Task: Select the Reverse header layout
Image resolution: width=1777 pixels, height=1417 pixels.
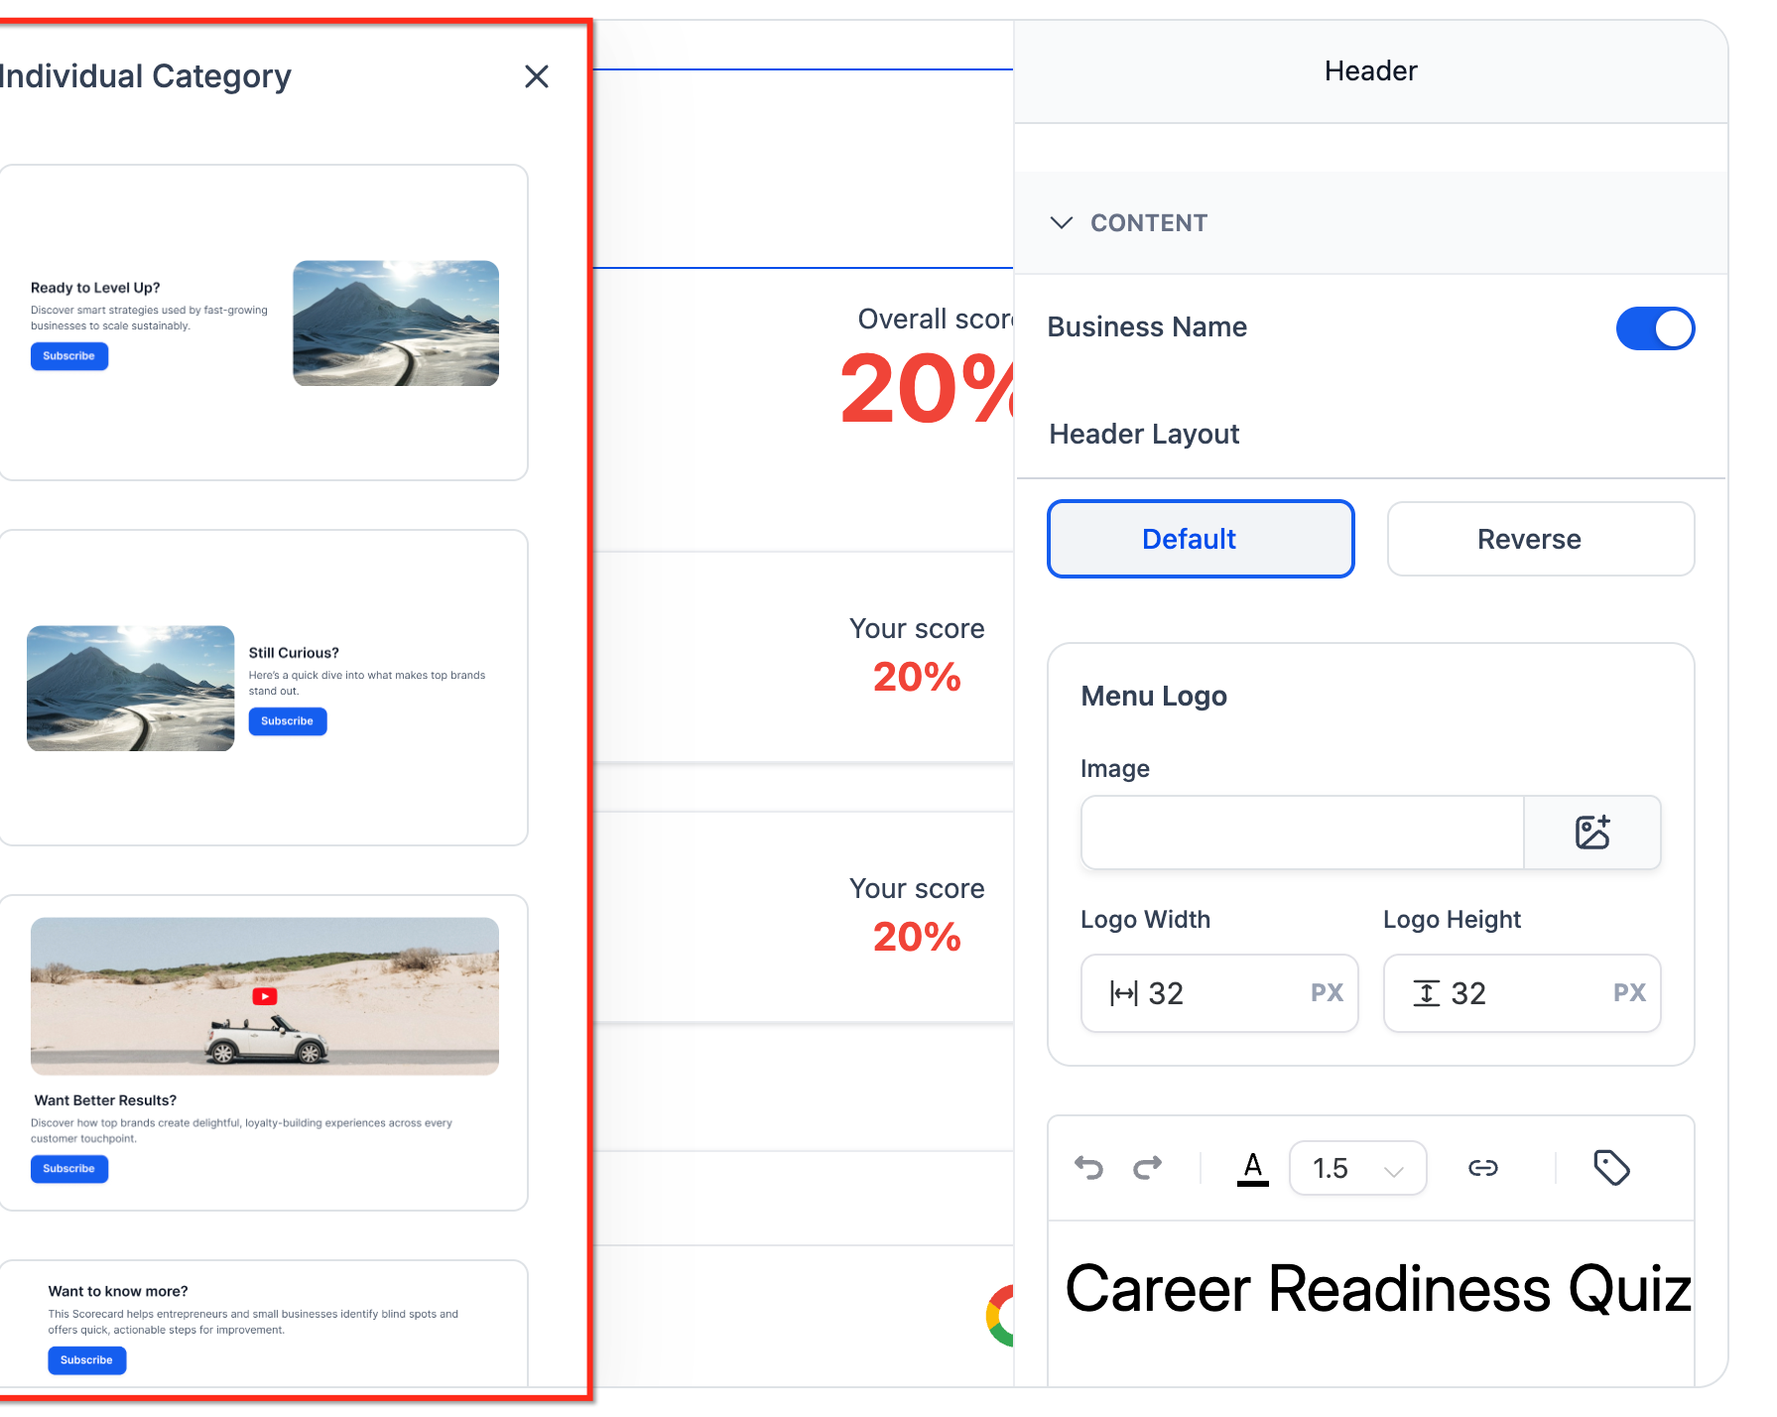Action: point(1541,539)
